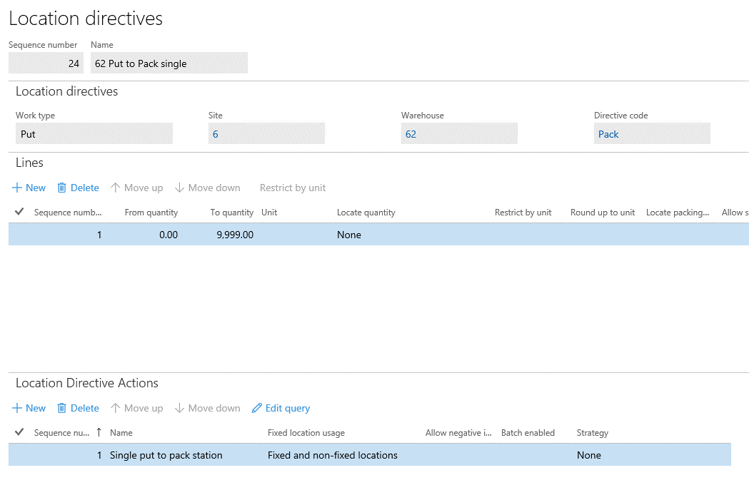Click Move up arrow in Lines toolbar
749x480 pixels.
coord(115,188)
